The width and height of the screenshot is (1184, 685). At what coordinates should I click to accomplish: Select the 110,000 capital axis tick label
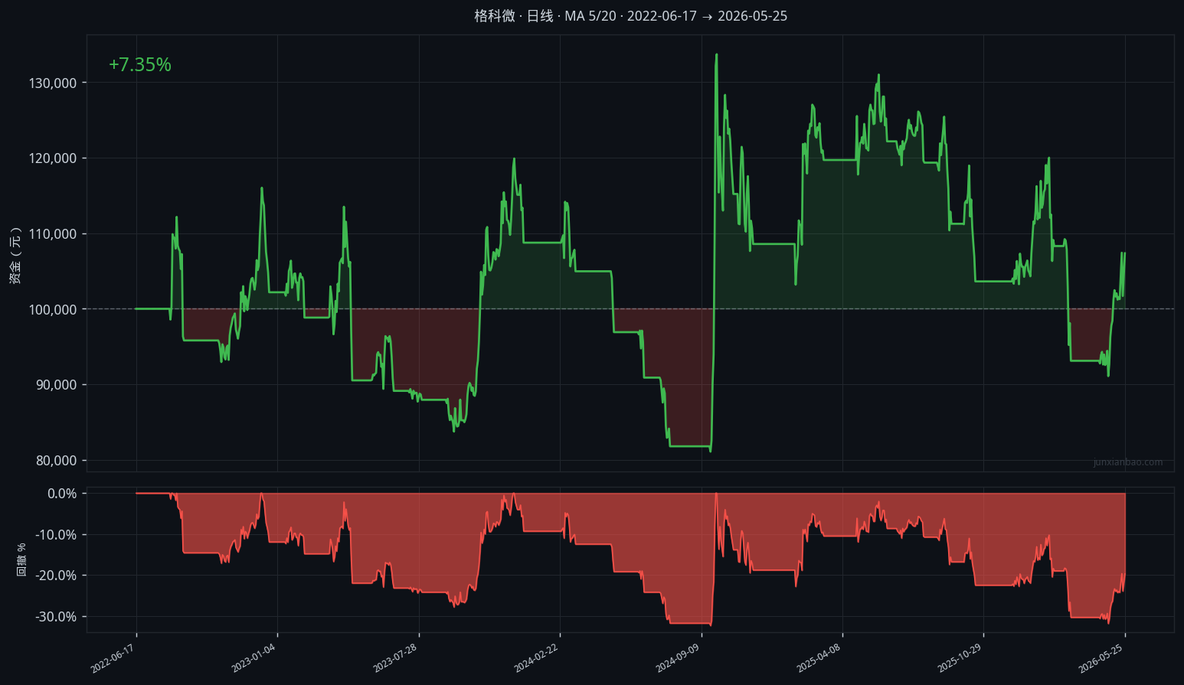[53, 234]
